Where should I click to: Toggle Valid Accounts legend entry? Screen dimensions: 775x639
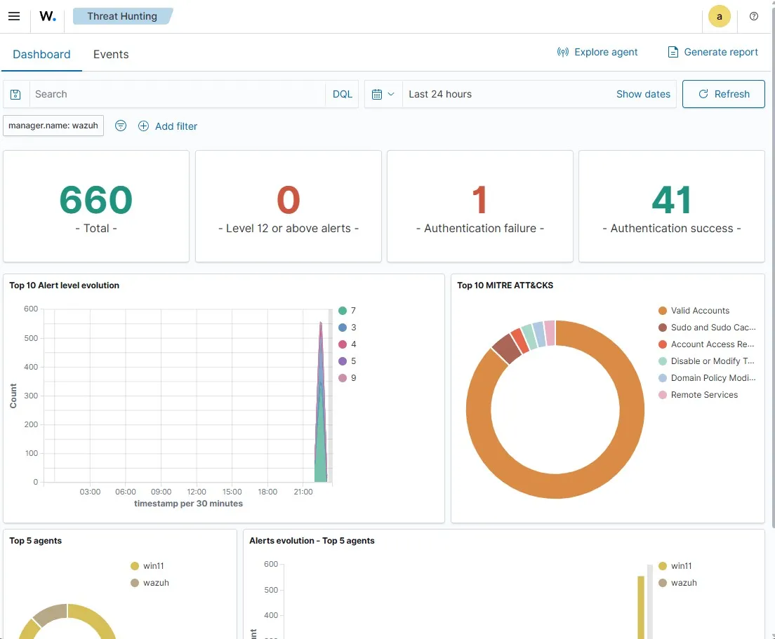[x=699, y=311]
